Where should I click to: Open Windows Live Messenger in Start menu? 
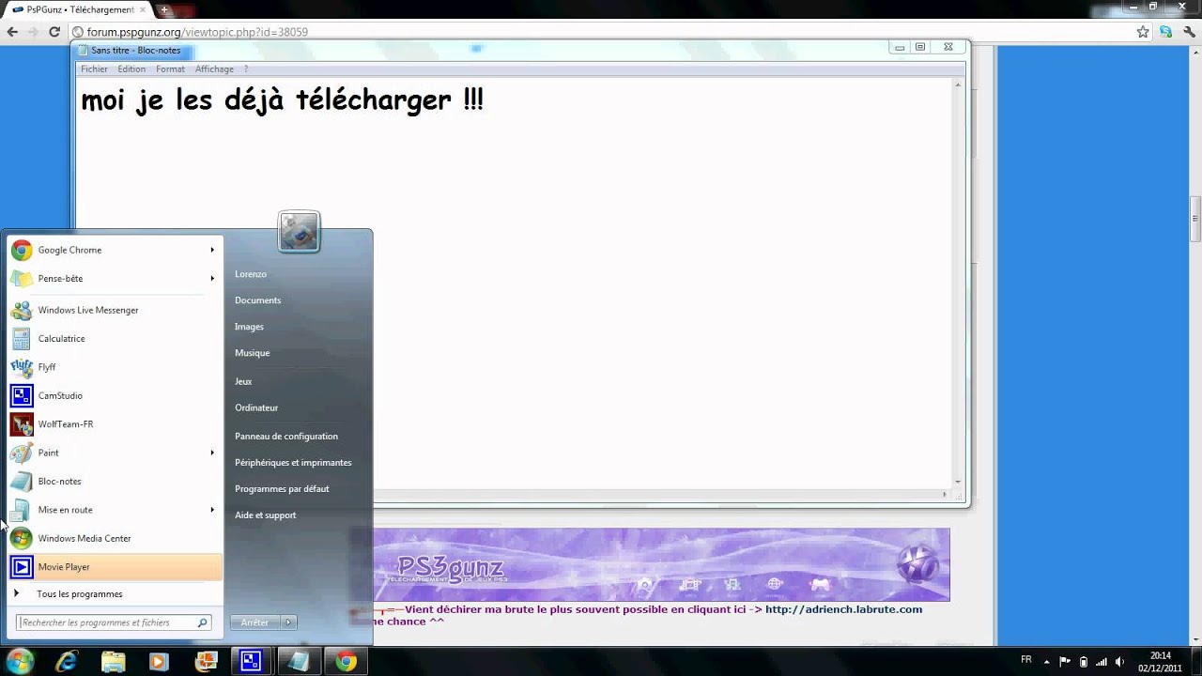pyautogui.click(x=115, y=310)
